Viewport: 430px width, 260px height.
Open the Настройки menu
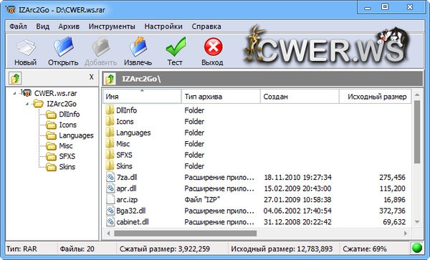coord(163,27)
